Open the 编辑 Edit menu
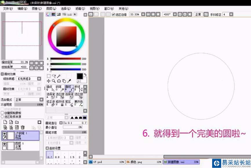The image size is (251, 168). 22,8
